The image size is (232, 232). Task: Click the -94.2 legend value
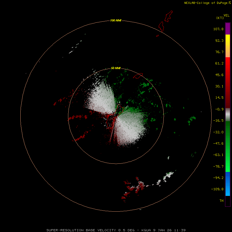(x=218, y=178)
